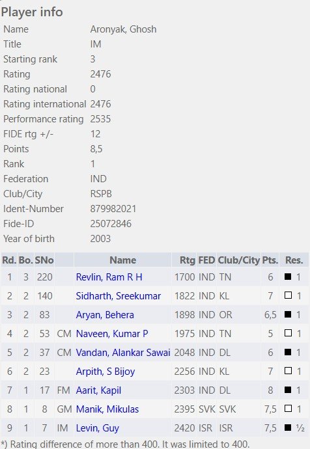
Task: Click white piece icon in round 2 row
Action: click(x=288, y=295)
